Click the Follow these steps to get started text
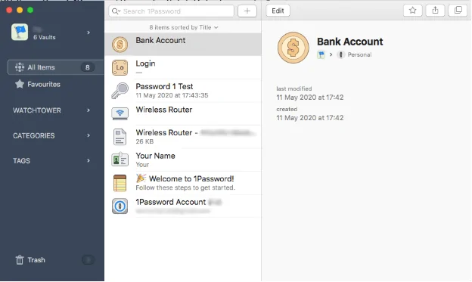The height and width of the screenshot is (282, 472). 185,187
